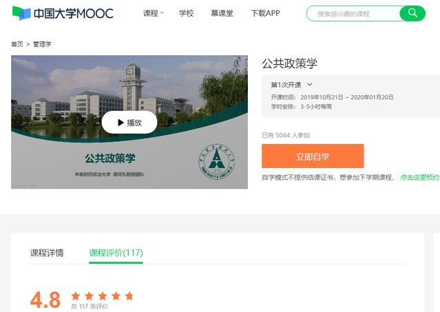Open the 第1次开课 session dropdown
The height and width of the screenshot is (312, 440).
292,84
